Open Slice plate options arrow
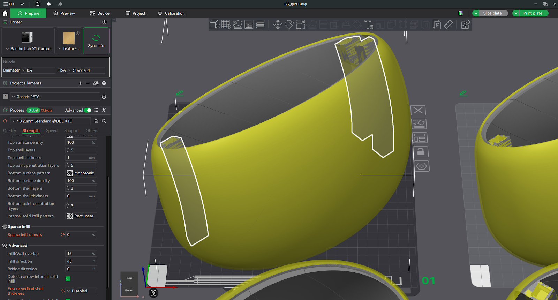Image resolution: width=558 pixels, height=300 pixels. coord(476,13)
